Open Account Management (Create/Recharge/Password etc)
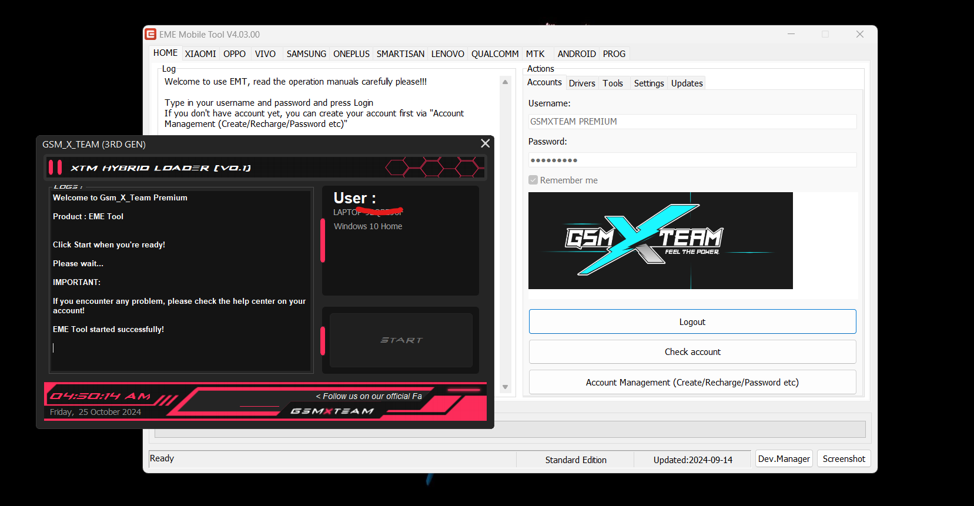 tap(692, 383)
